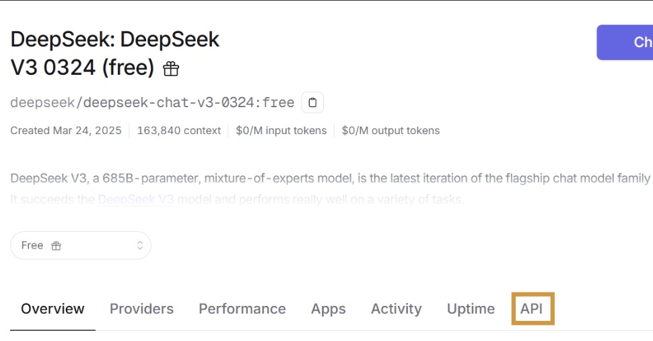Expand the Free selector using its chevron arrows
Image resolution: width=653 pixels, height=341 pixels.
pos(140,246)
